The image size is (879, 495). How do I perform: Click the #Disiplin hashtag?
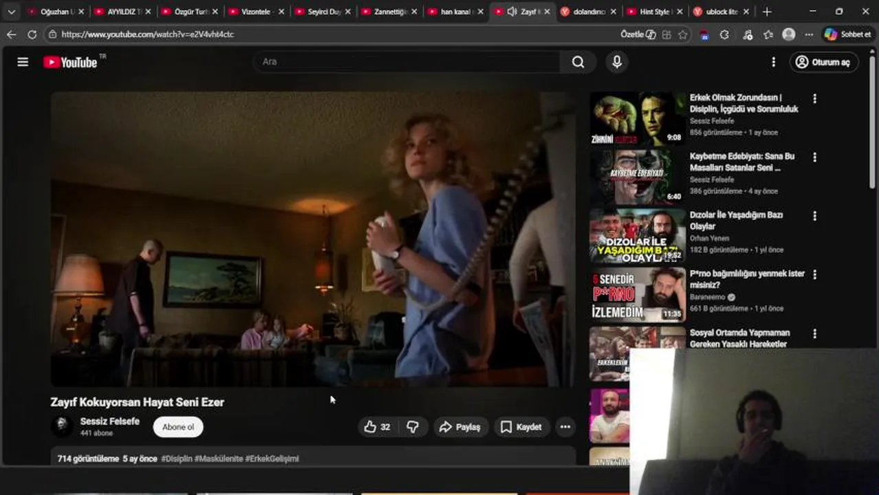177,459
